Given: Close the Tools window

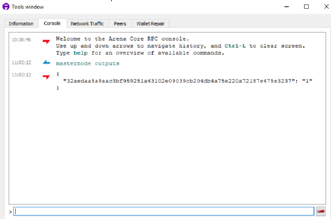Looking at the screenshot, I should [326, 7].
